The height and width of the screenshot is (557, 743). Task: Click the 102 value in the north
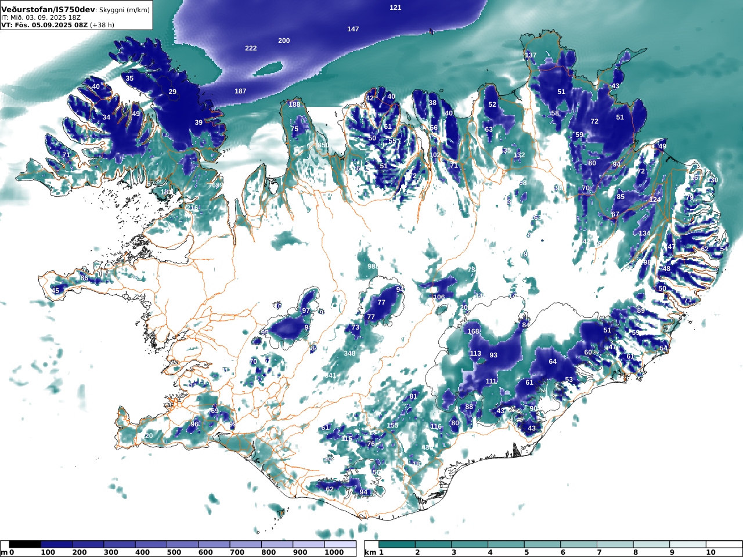point(435,155)
